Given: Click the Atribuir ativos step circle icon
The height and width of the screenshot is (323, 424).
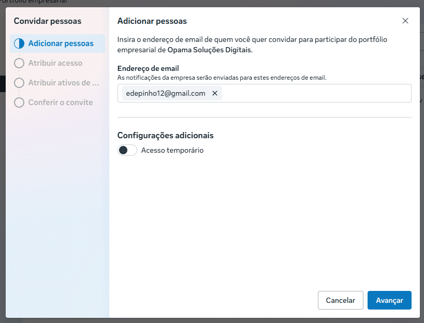Looking at the screenshot, I should (19, 83).
